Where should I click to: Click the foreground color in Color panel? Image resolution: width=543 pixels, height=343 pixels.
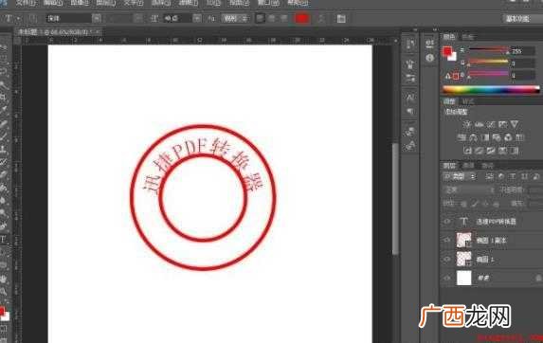[447, 51]
